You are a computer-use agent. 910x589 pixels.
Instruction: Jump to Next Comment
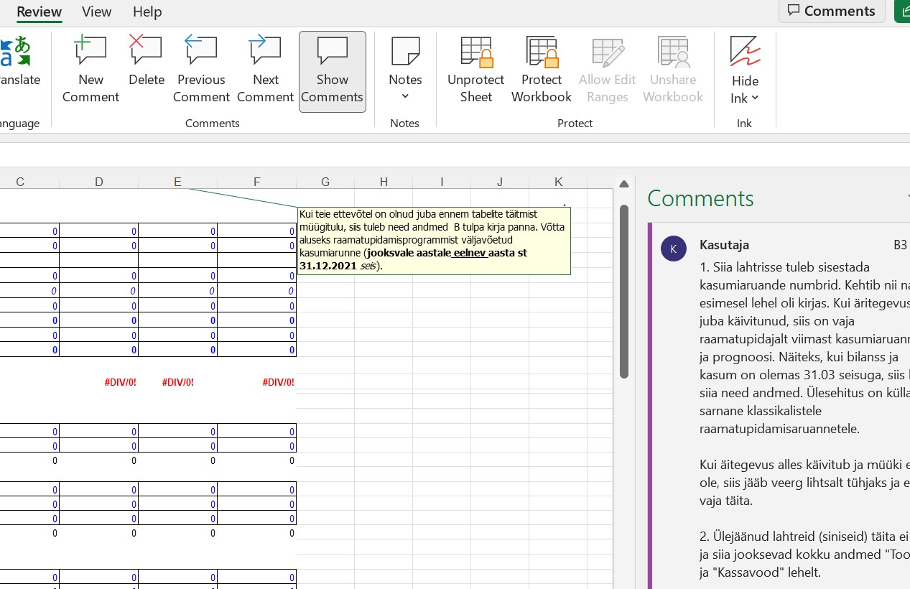coord(265,71)
